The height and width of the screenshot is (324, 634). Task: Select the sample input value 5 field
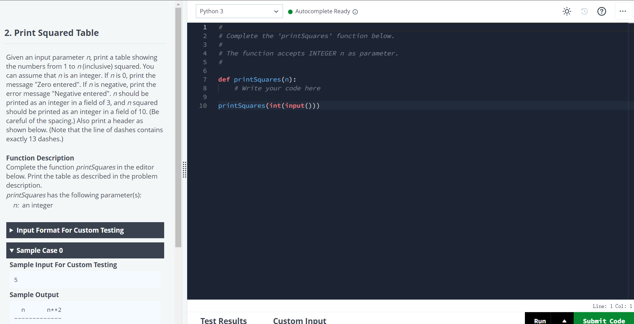85,279
